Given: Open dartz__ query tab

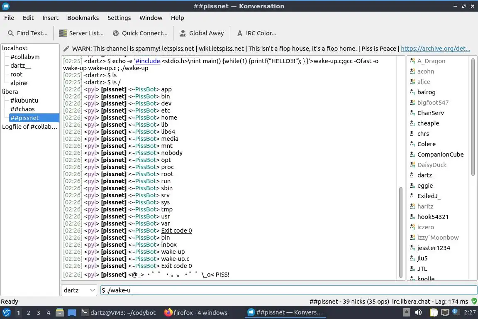Looking at the screenshot, I should 20,66.
